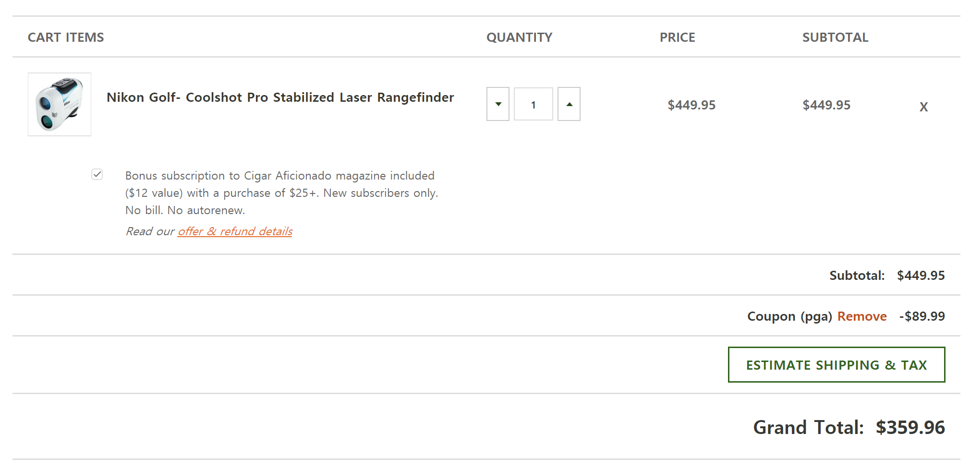Open the Nikon Coolshot Pro product title
Screen dimensions: 970x470
pos(280,97)
